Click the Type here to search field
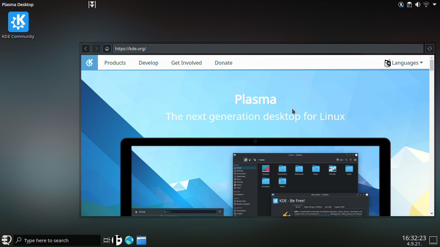The image size is (440, 247). click(57, 240)
